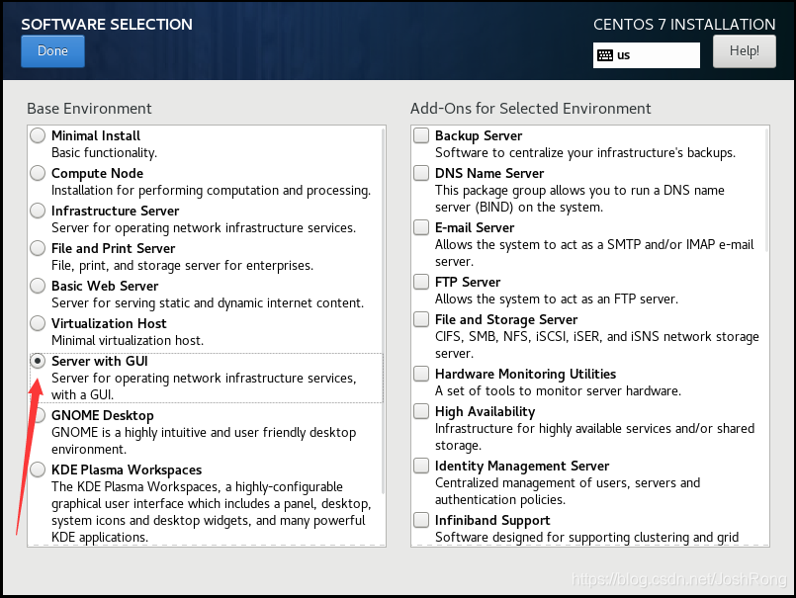Screen dimensions: 796x598
Task: Click 'Server for serving static and dynamic internet content.'
Action: pyautogui.click(x=208, y=303)
